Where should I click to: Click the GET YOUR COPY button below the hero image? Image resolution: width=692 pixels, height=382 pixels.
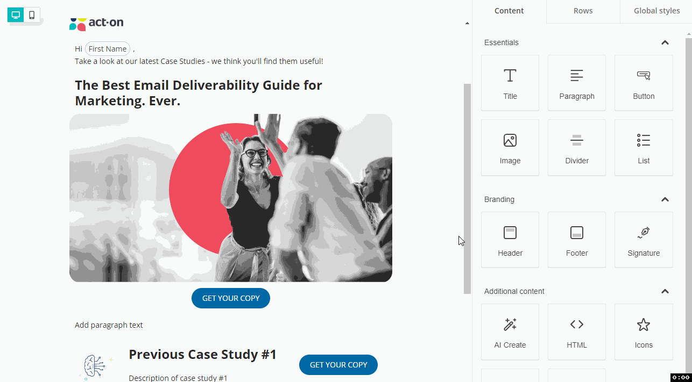tap(231, 298)
